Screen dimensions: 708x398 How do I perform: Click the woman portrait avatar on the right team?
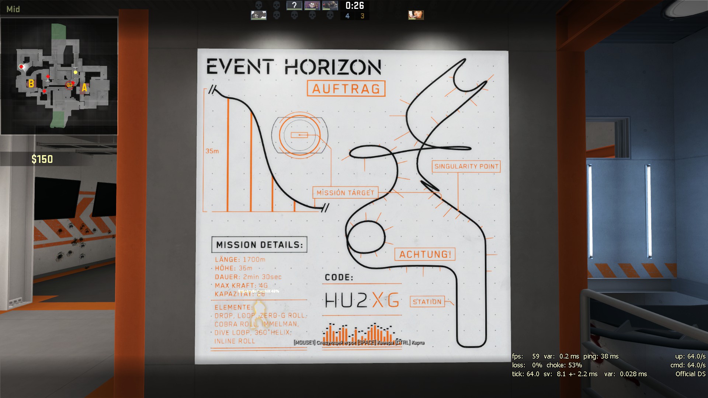[x=416, y=15]
